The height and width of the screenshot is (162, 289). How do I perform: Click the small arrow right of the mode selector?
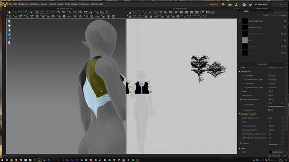pyautogui.click(x=272, y=4)
